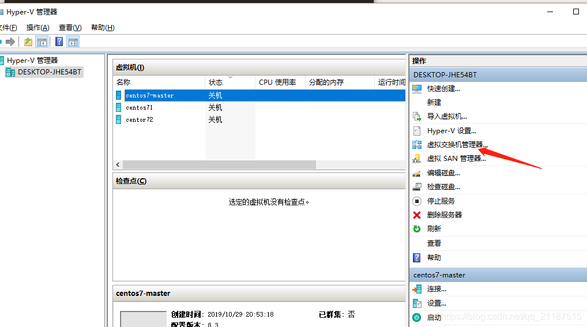The width and height of the screenshot is (587, 327).
Task: Open the 文件(F) menu
Action: pos(8,27)
